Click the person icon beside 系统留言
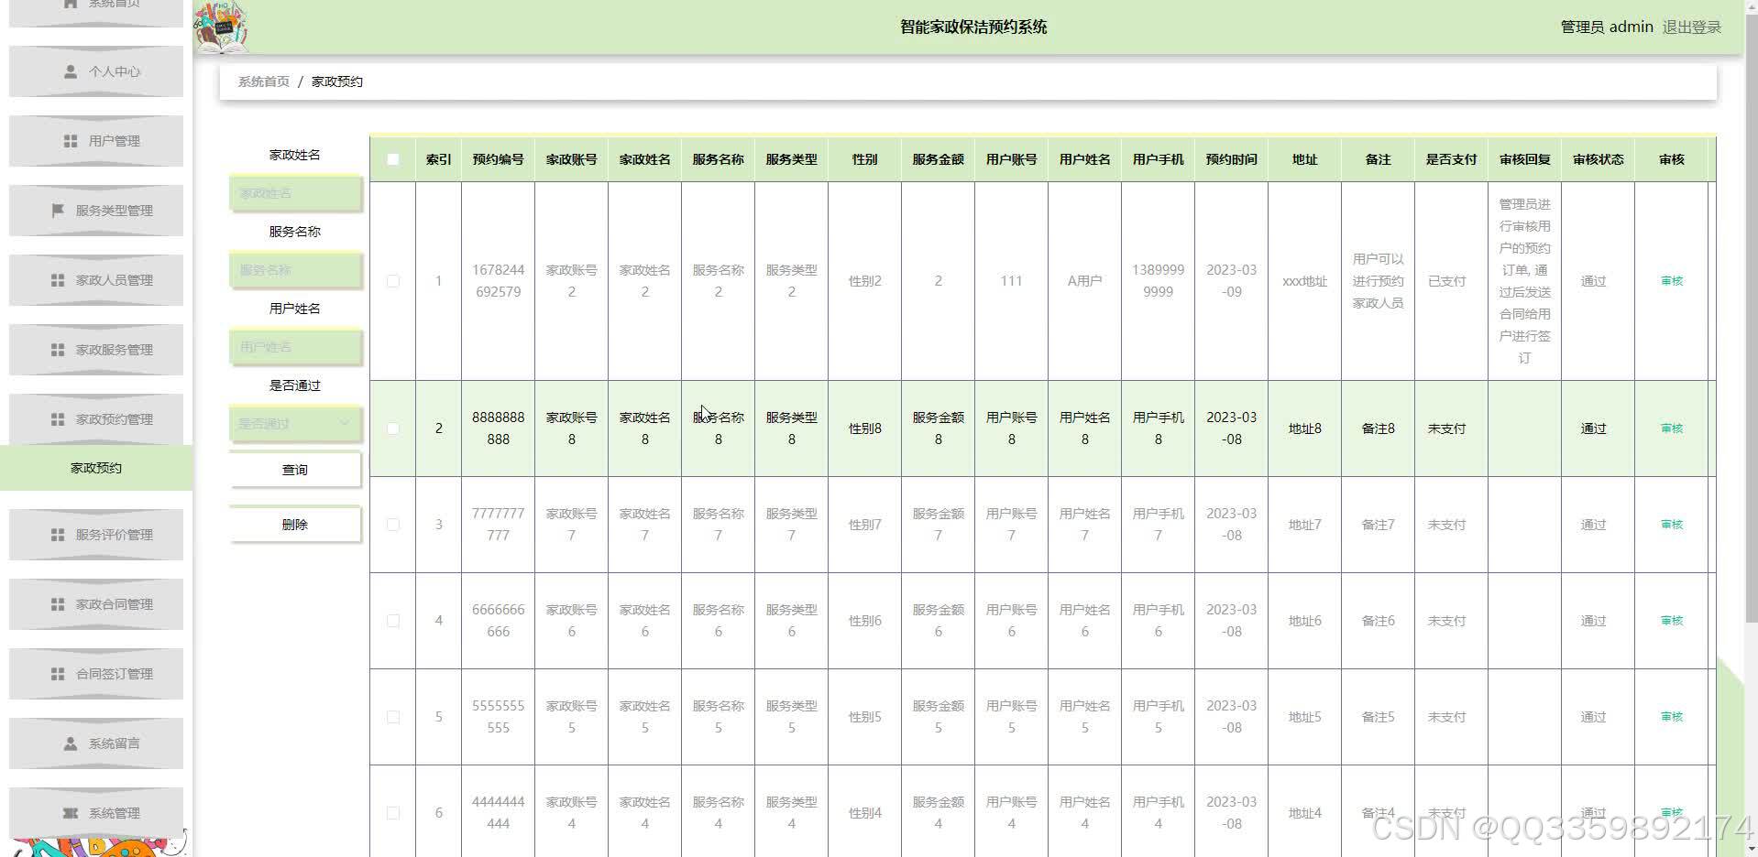 click(x=71, y=743)
